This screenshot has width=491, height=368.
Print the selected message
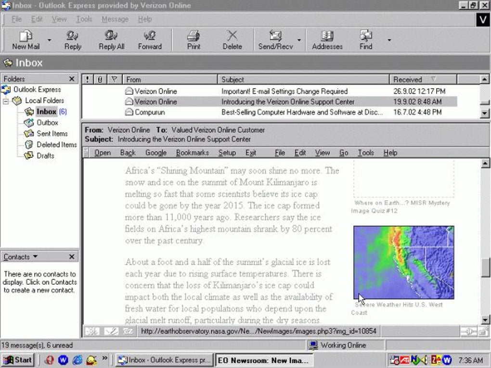(194, 40)
